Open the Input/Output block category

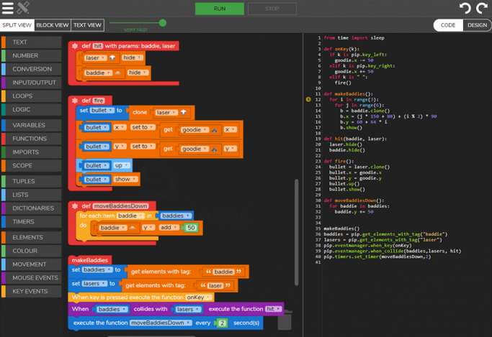point(32,83)
